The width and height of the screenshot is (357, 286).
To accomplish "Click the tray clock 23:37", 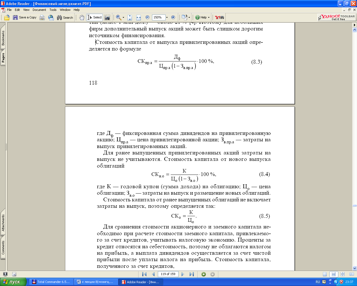I will pos(349,282).
